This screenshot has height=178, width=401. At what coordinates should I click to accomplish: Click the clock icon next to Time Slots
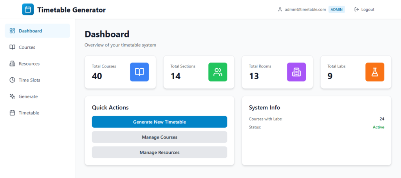12,80
